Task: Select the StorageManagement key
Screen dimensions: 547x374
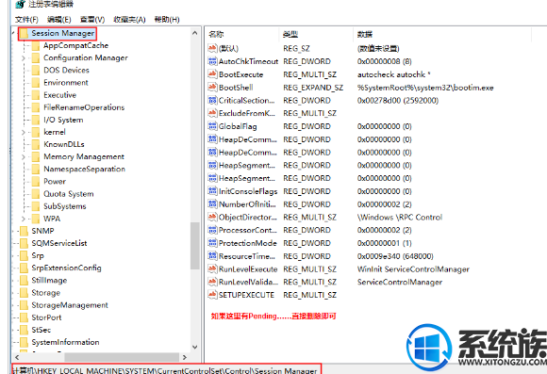Action: [x=70, y=305]
